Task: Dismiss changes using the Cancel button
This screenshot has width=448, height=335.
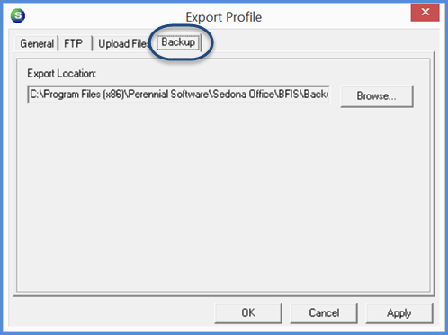Action: pyautogui.click(x=324, y=313)
